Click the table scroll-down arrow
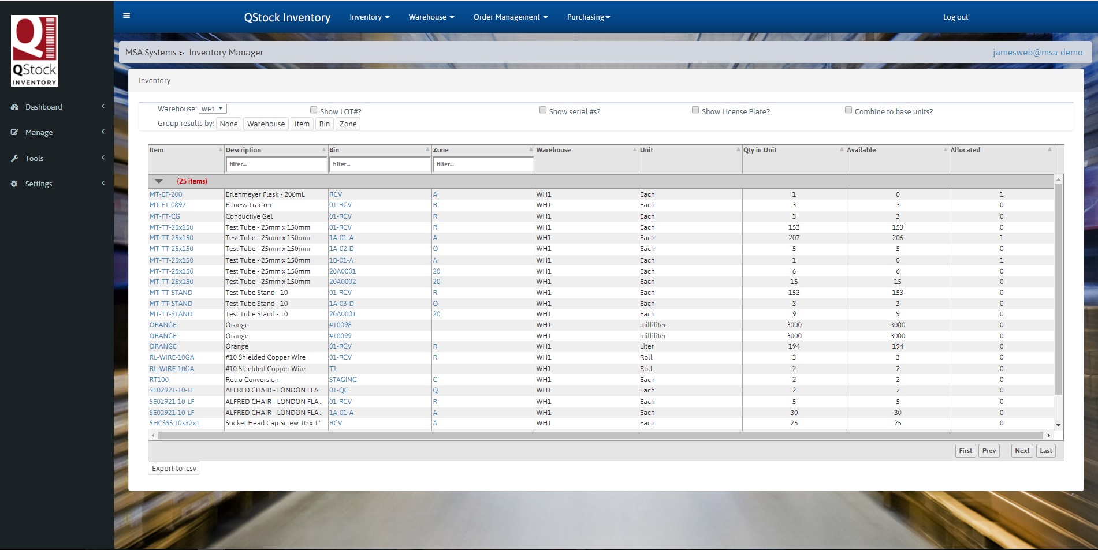The height and width of the screenshot is (550, 1098). (x=1058, y=425)
